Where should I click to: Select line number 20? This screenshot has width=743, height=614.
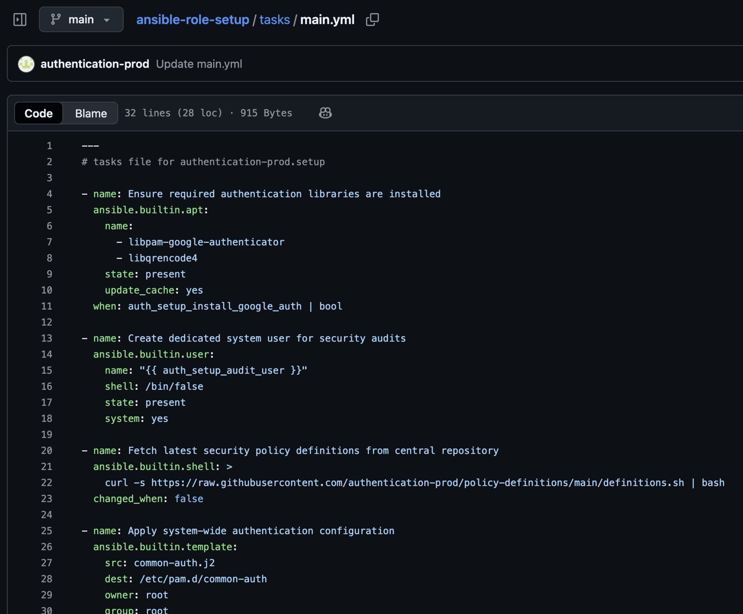(x=47, y=451)
